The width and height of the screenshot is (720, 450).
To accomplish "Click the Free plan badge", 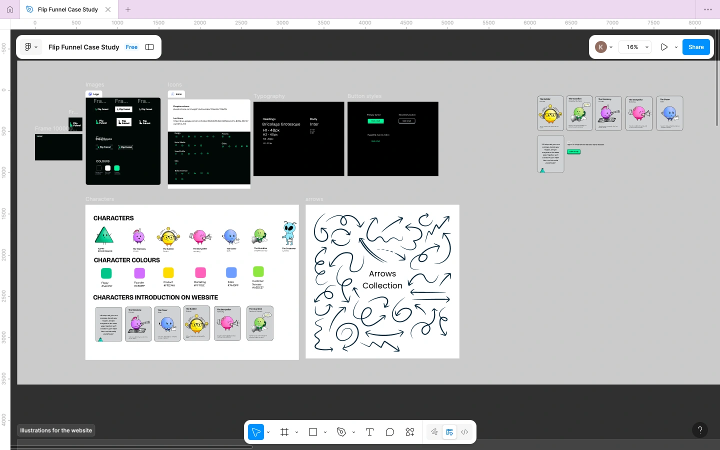I will point(131,46).
